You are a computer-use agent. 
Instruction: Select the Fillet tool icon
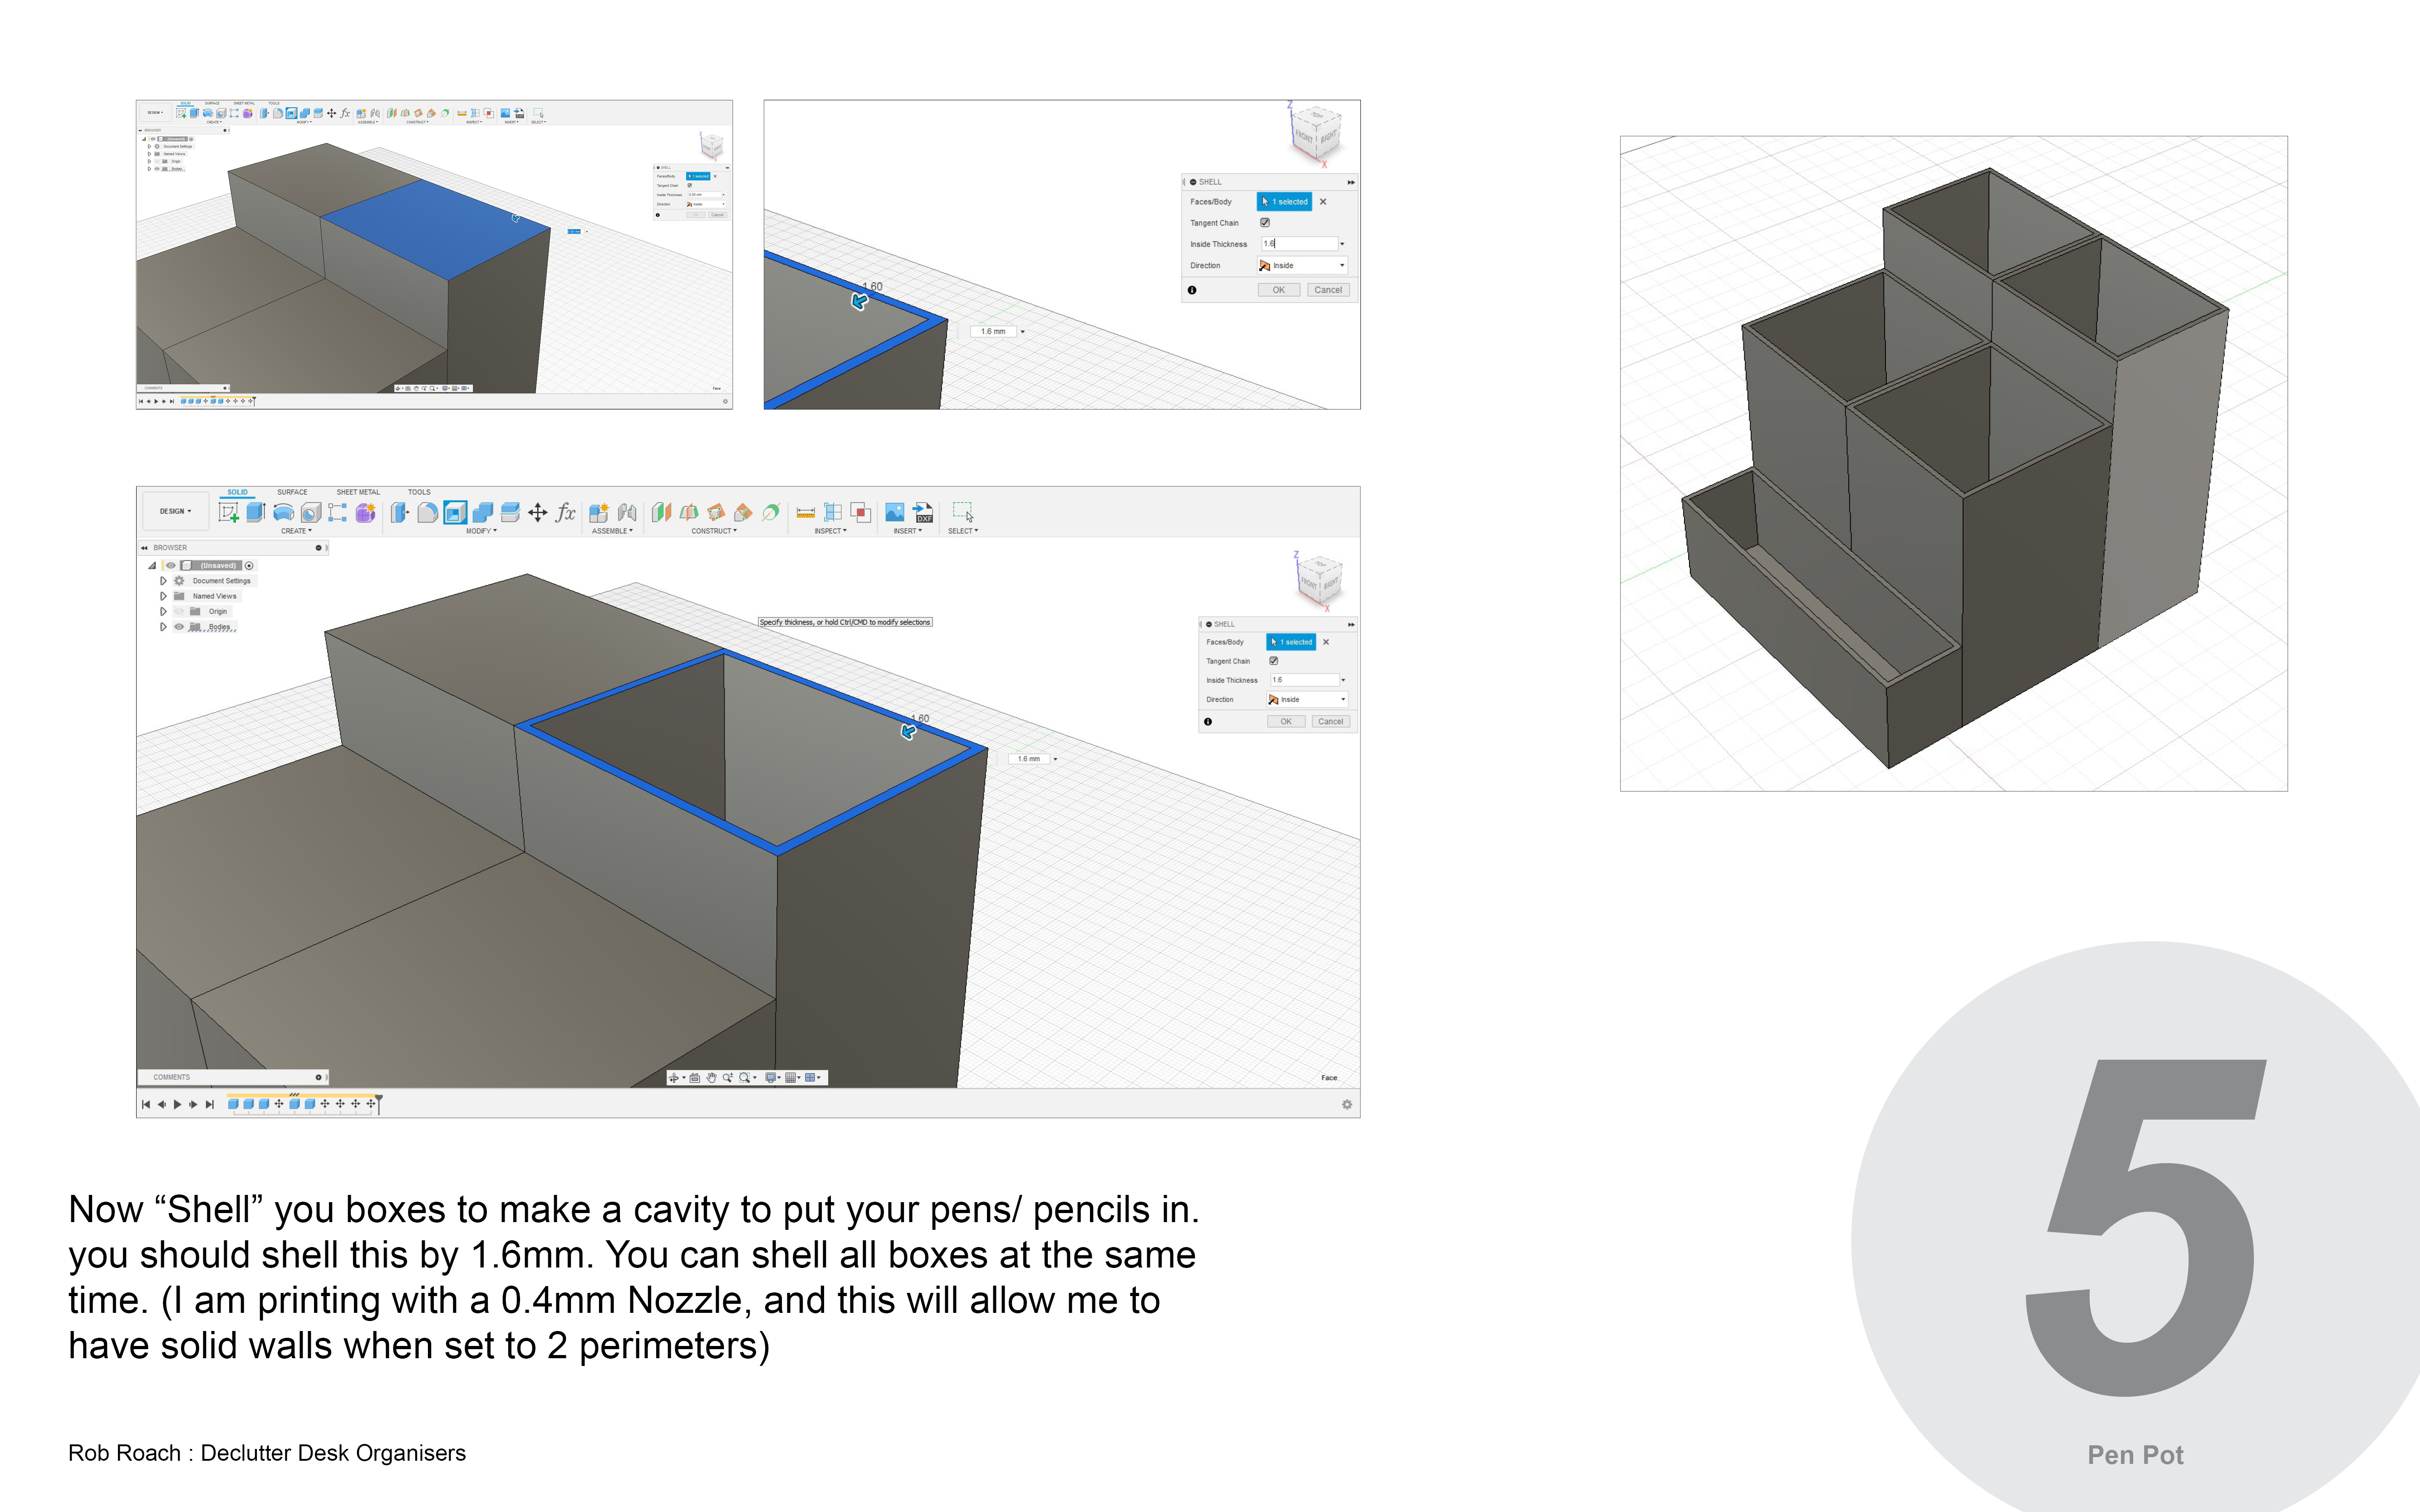tap(427, 513)
